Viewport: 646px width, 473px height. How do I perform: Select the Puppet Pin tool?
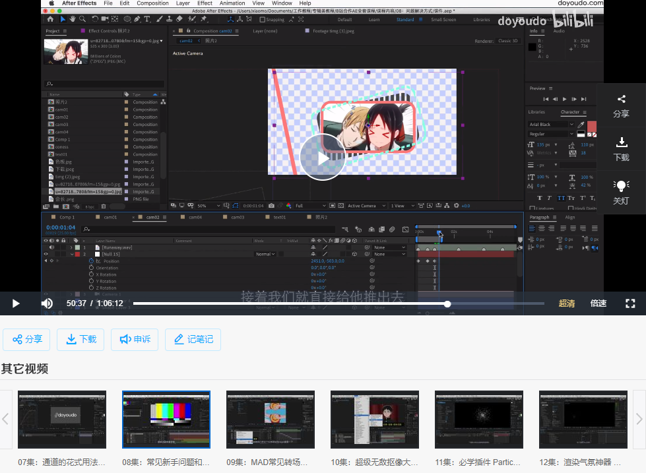[x=203, y=19]
